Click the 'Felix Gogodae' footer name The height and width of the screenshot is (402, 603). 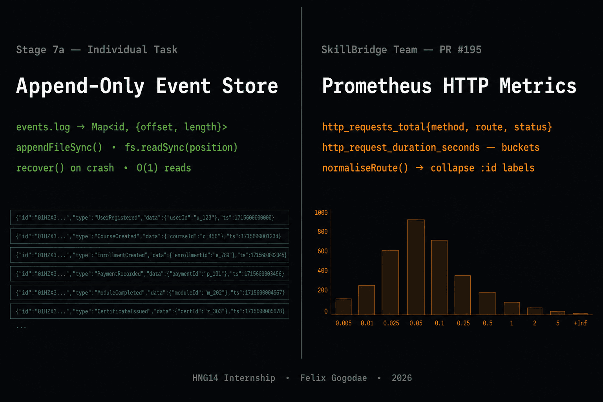pos(333,378)
